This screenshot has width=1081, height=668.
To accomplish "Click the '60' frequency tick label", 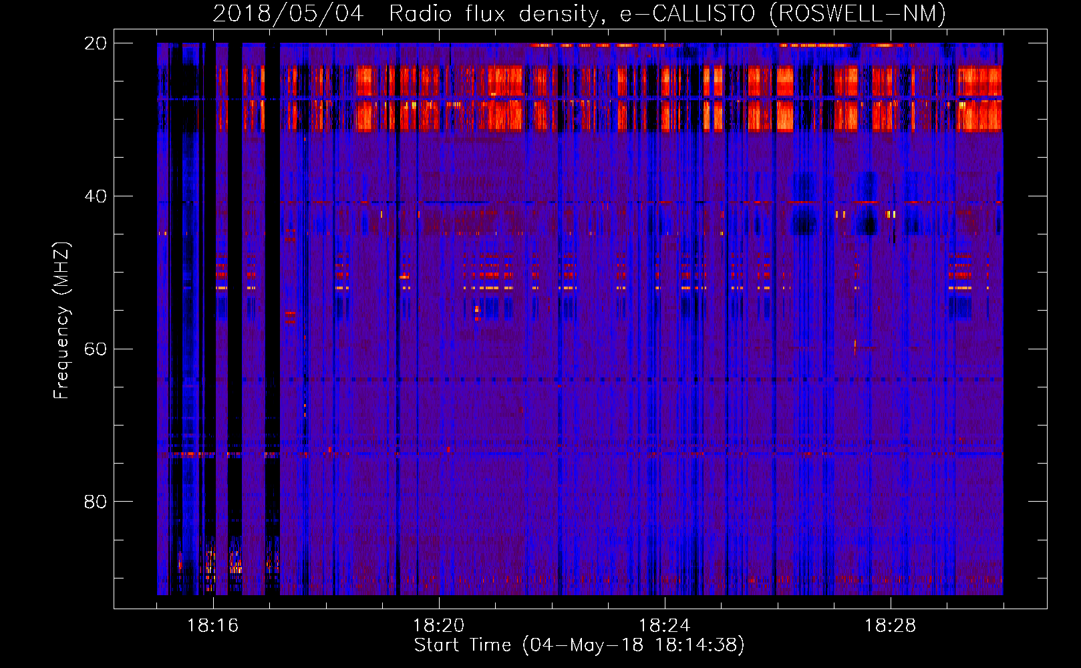I will click(95, 349).
